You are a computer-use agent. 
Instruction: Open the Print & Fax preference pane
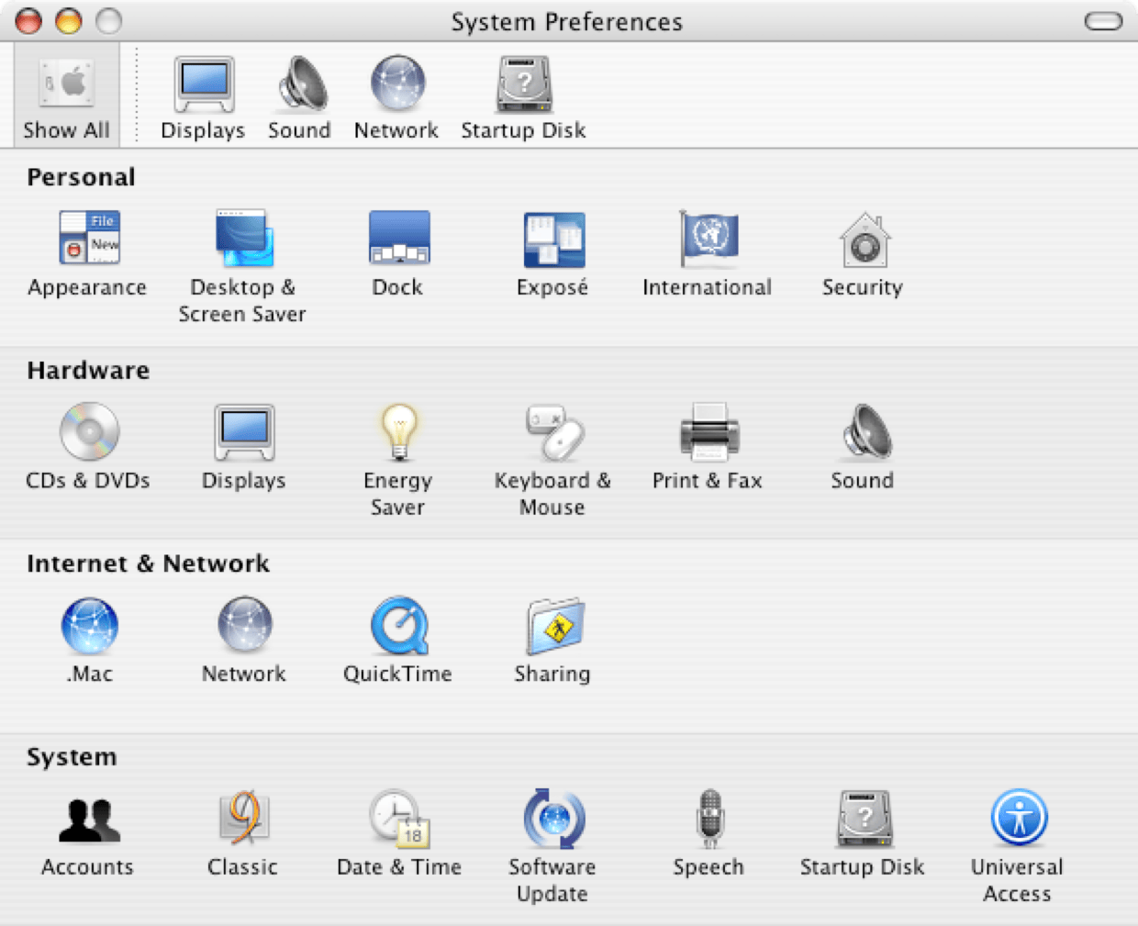click(x=708, y=447)
